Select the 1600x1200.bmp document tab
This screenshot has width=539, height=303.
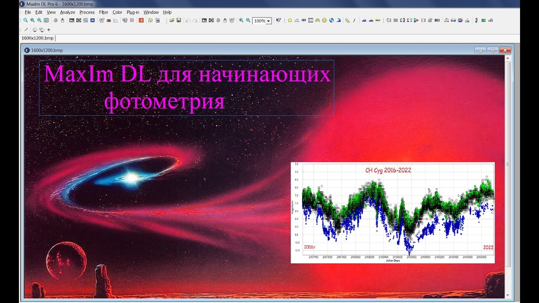[37, 38]
